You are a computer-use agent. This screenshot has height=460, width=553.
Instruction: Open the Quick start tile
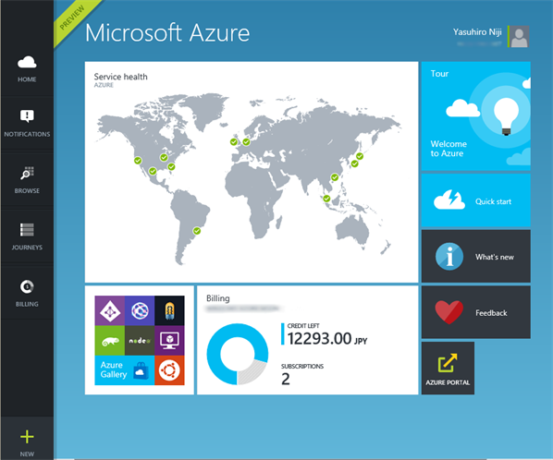(x=475, y=200)
